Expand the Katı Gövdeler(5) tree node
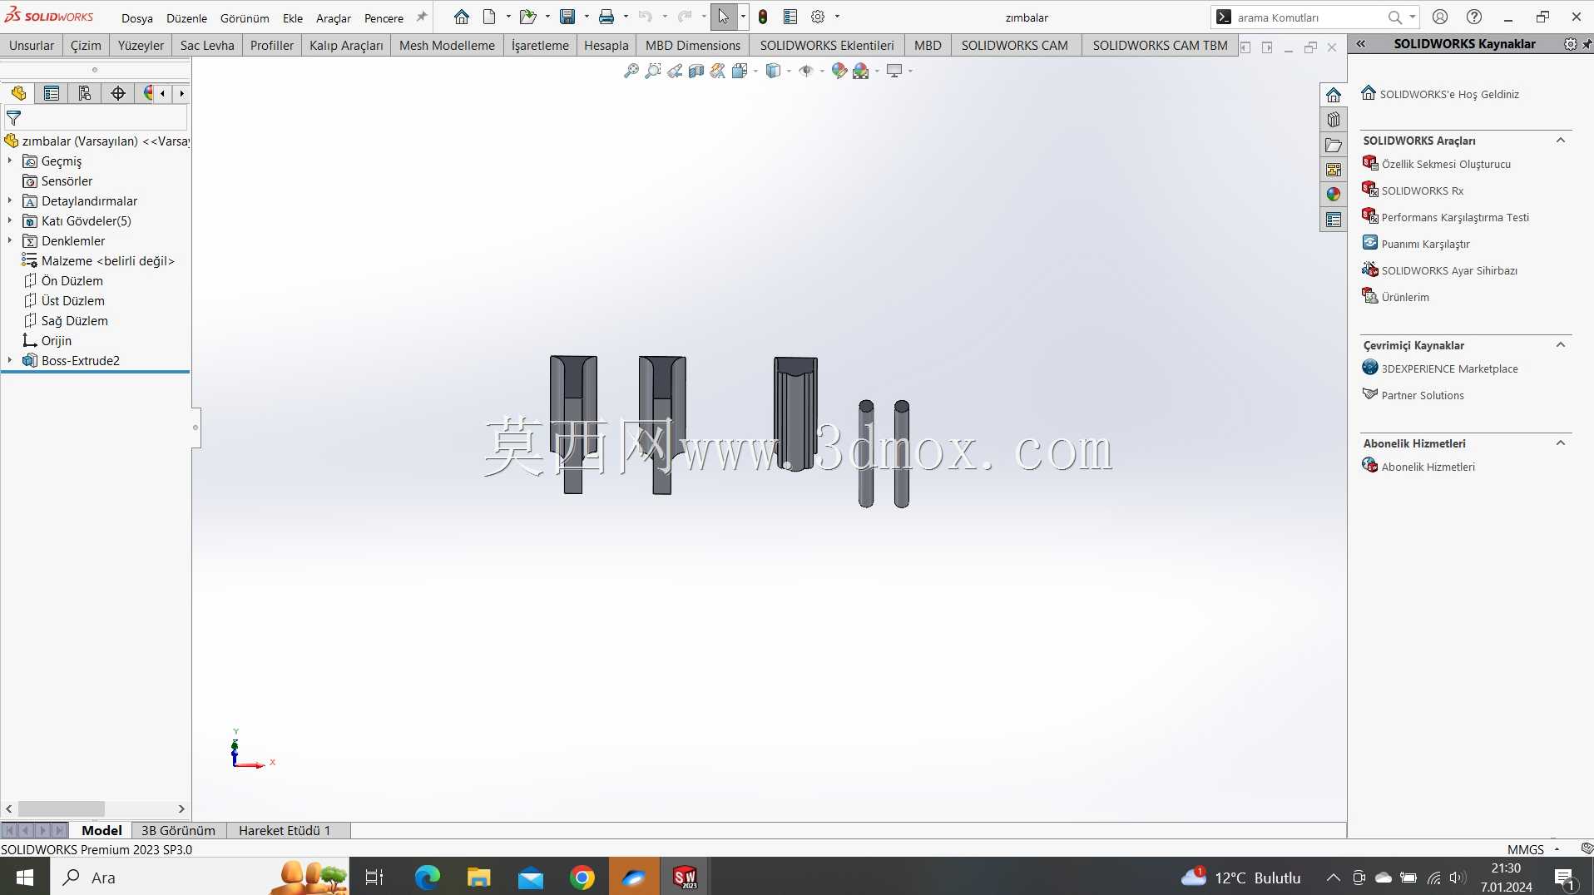Screen dimensions: 1594x895 (x=10, y=220)
